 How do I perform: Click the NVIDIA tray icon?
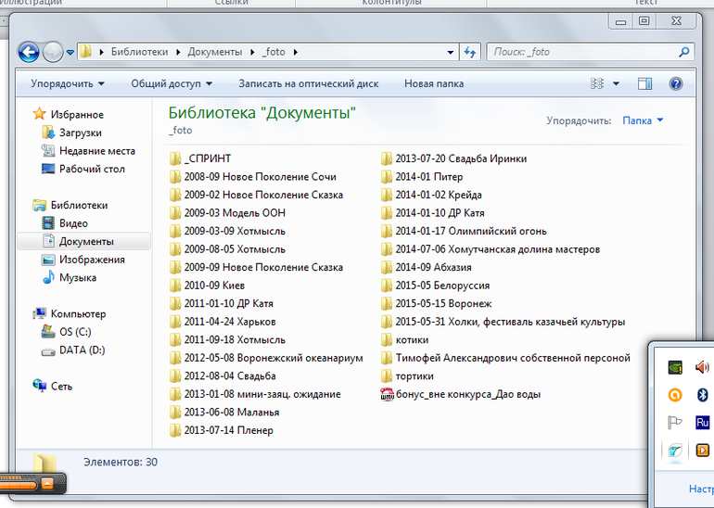point(675,367)
